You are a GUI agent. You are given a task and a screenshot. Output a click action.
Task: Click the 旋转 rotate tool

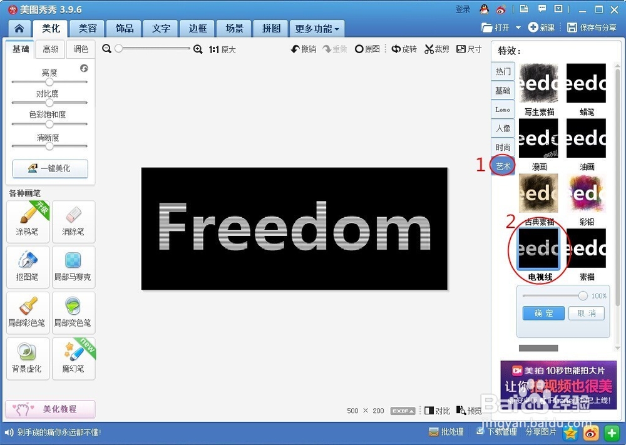coord(404,49)
